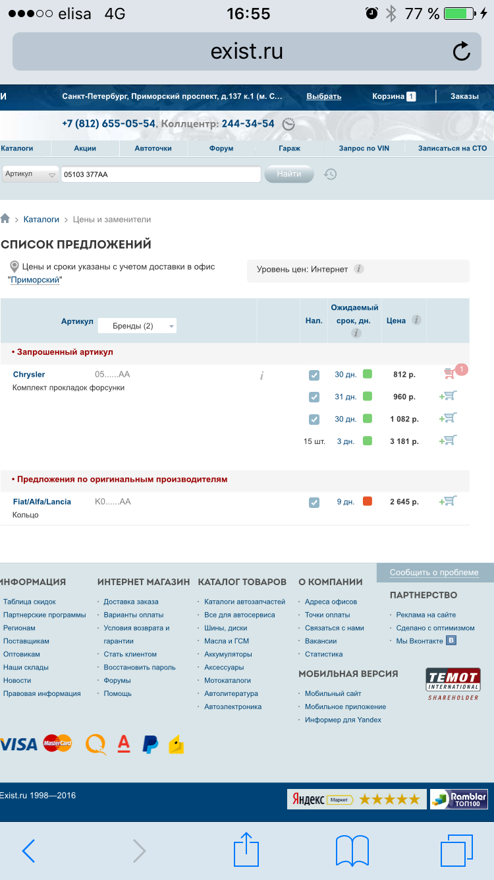The image size is (494, 880).
Task: Open Корзина cart link
Action: [394, 96]
